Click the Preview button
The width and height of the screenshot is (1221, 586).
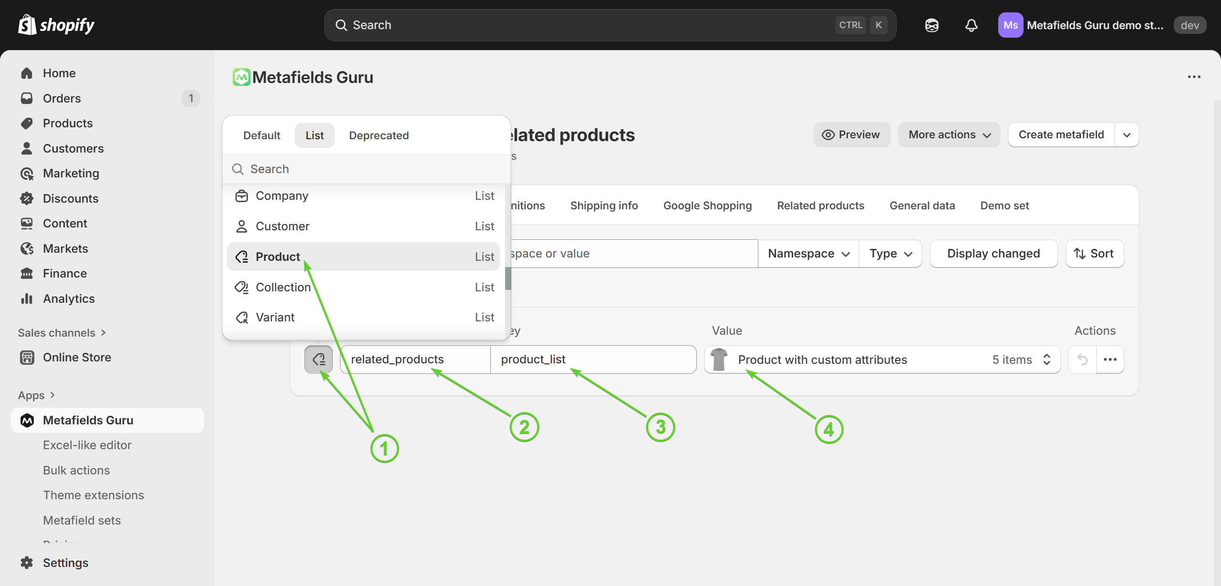click(851, 135)
